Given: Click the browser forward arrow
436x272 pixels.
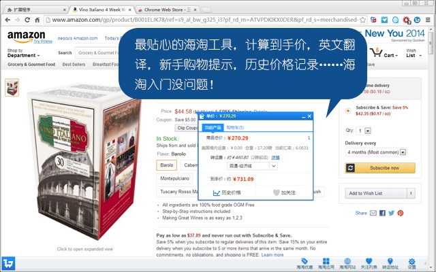Looking at the screenshot, I should [17, 20].
